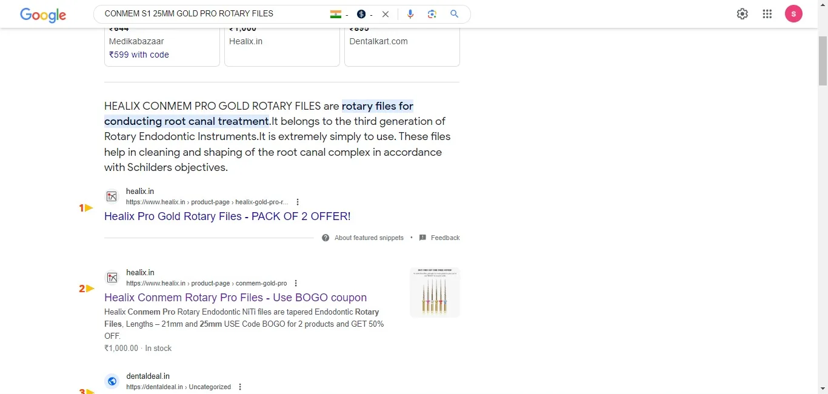Click the highlighted 'rotary files for' snippet text
Viewport: 828px width, 394px height.
378,106
